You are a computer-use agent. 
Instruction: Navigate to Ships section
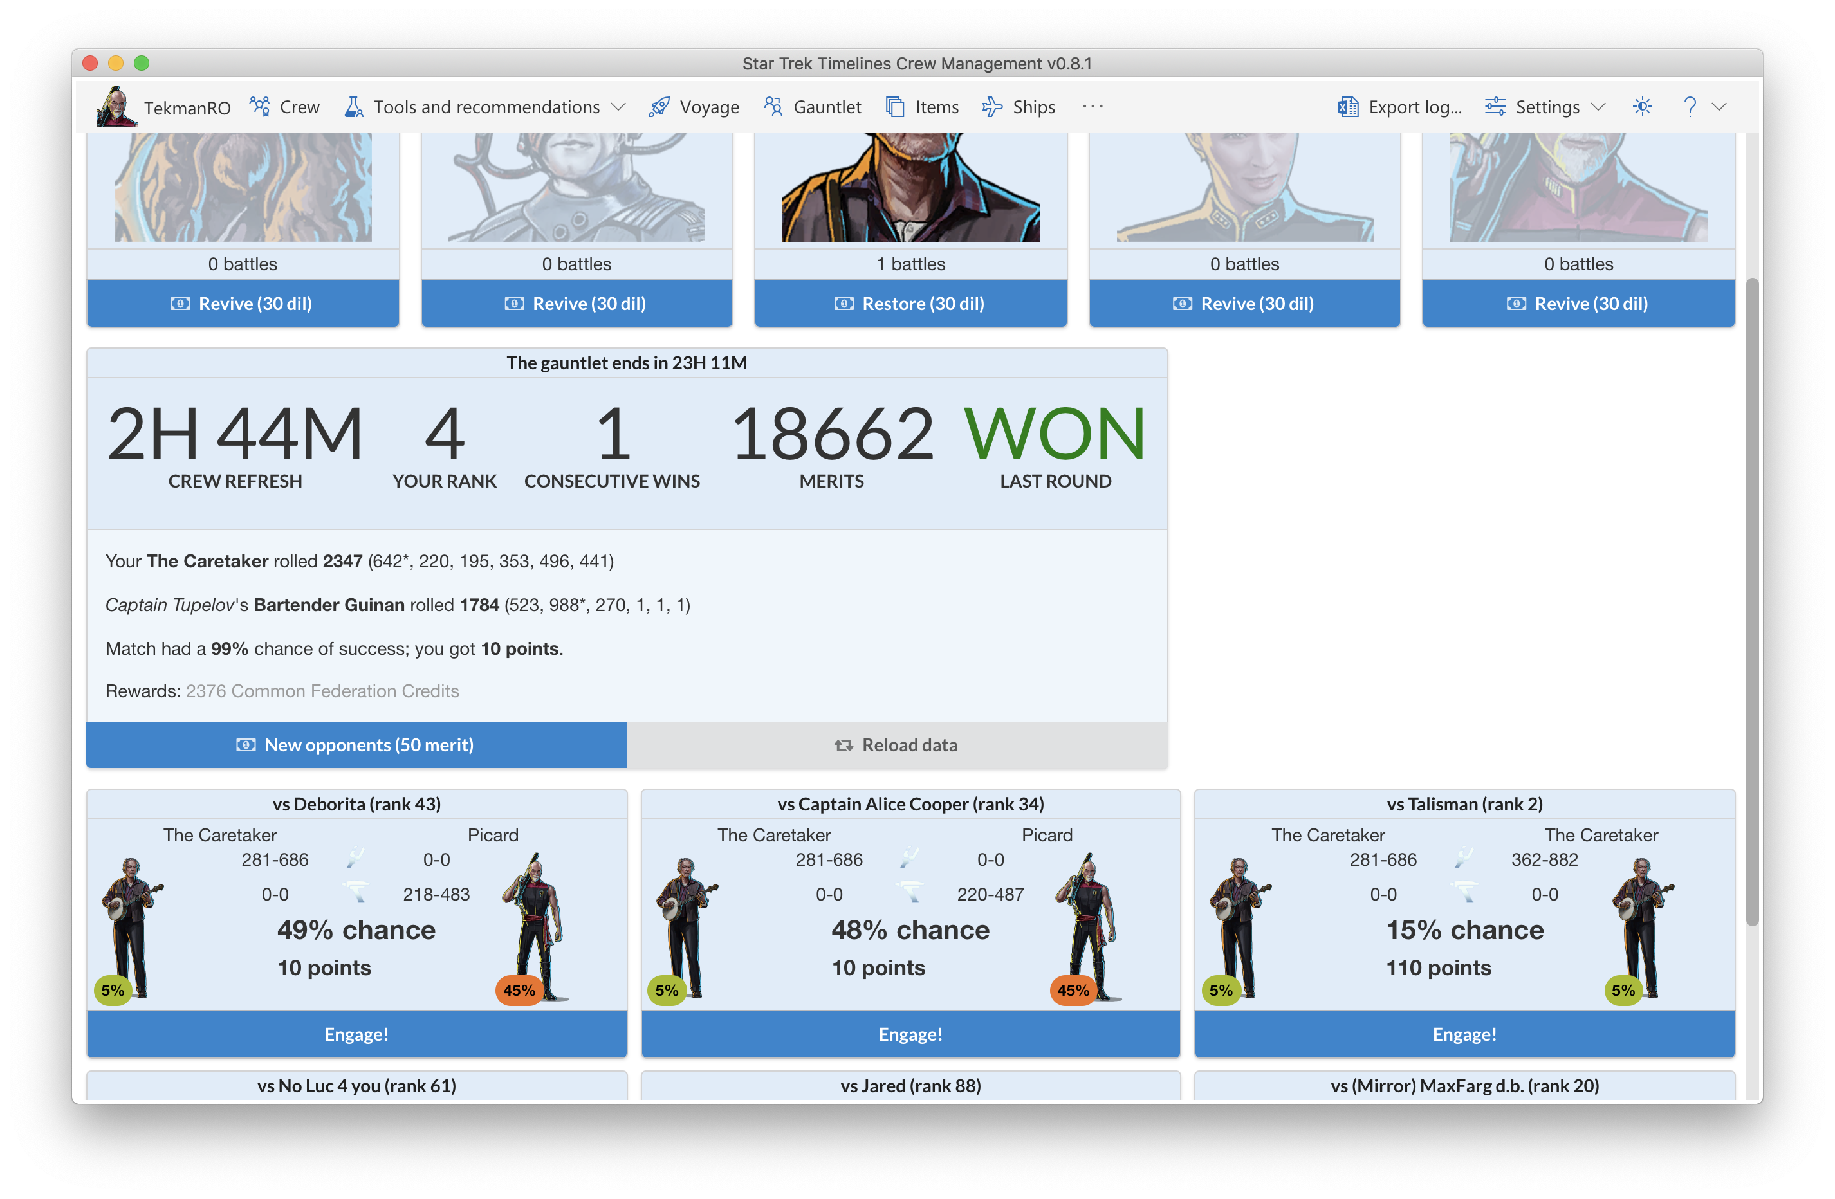[1029, 107]
